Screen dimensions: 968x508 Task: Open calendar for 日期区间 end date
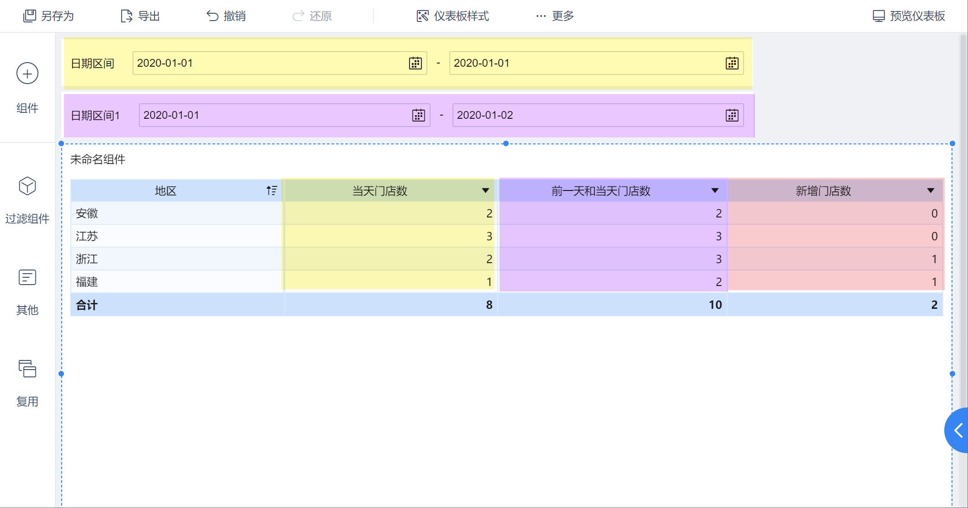pos(732,63)
